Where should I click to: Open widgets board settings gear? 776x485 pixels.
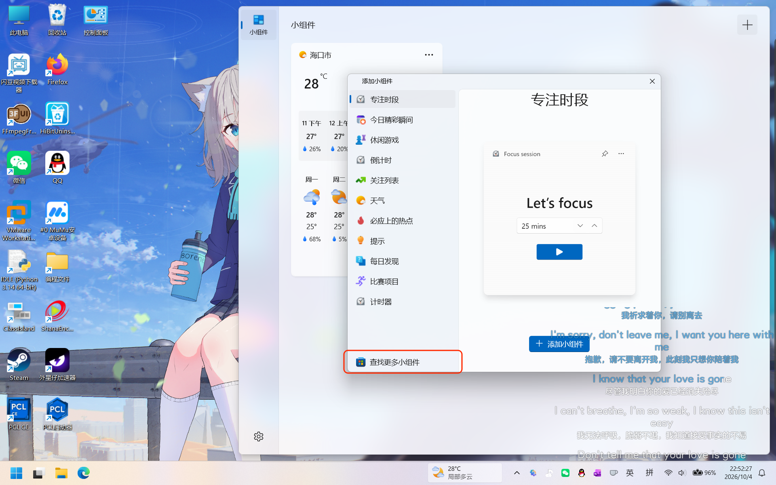click(x=259, y=436)
